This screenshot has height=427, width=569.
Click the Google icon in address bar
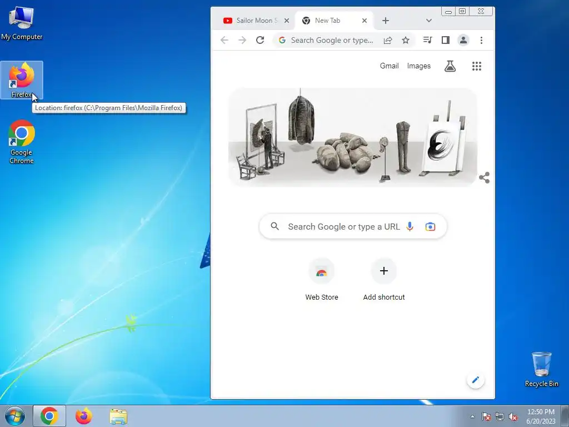[x=282, y=40]
